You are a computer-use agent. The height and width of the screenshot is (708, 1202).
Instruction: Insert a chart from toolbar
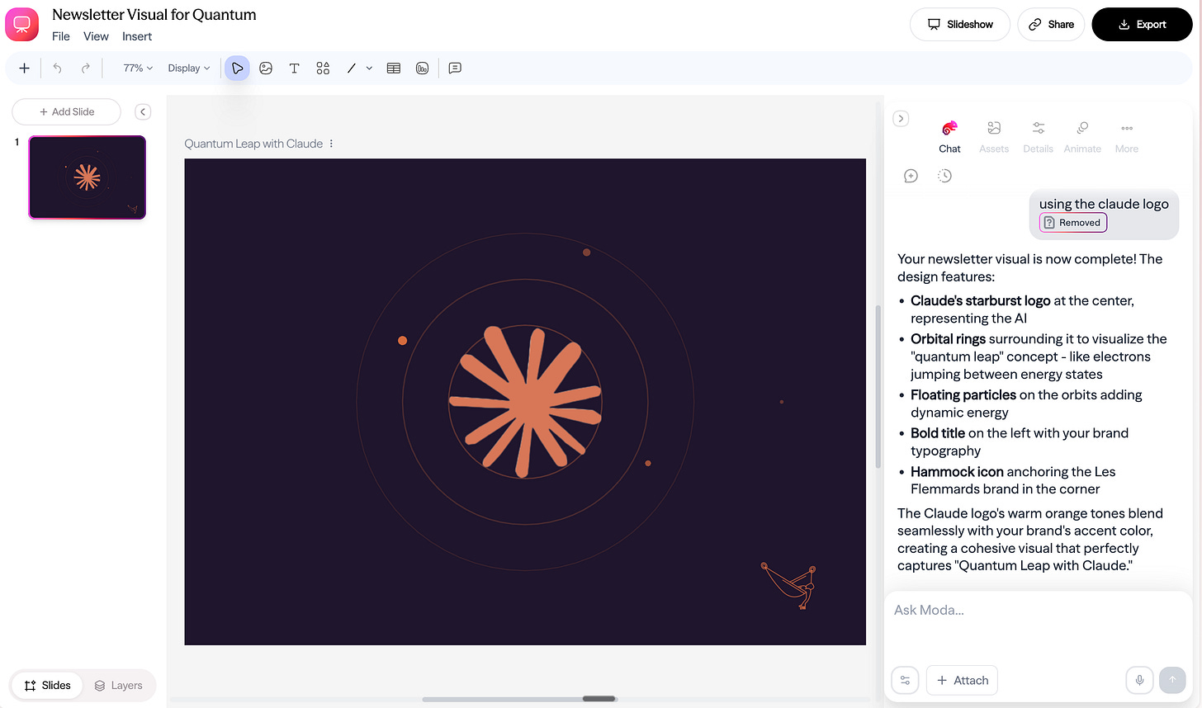point(422,68)
